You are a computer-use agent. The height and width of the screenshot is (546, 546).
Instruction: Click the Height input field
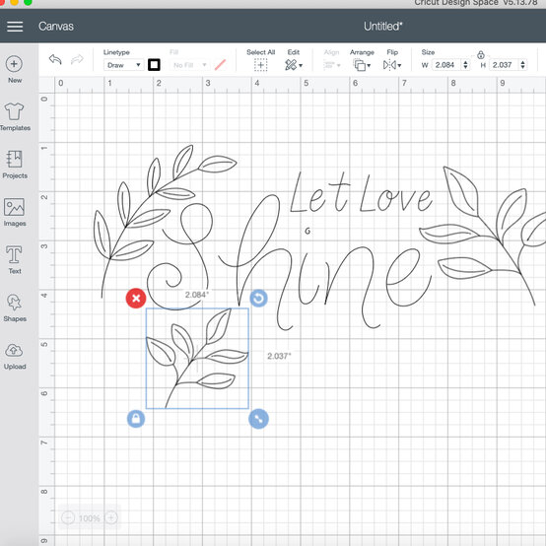tap(504, 65)
